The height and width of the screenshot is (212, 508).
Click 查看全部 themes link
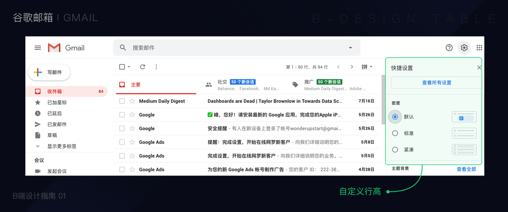point(466,169)
